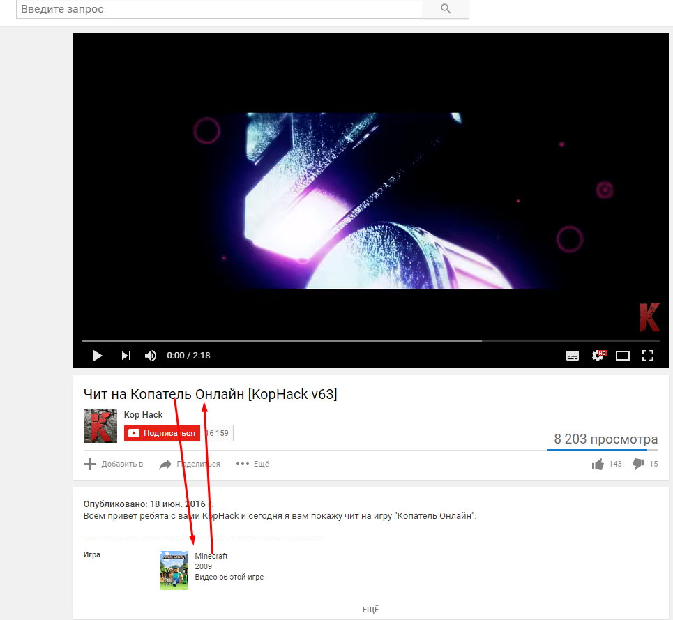Mute the video volume
This screenshot has width=673, height=620.
click(x=150, y=356)
